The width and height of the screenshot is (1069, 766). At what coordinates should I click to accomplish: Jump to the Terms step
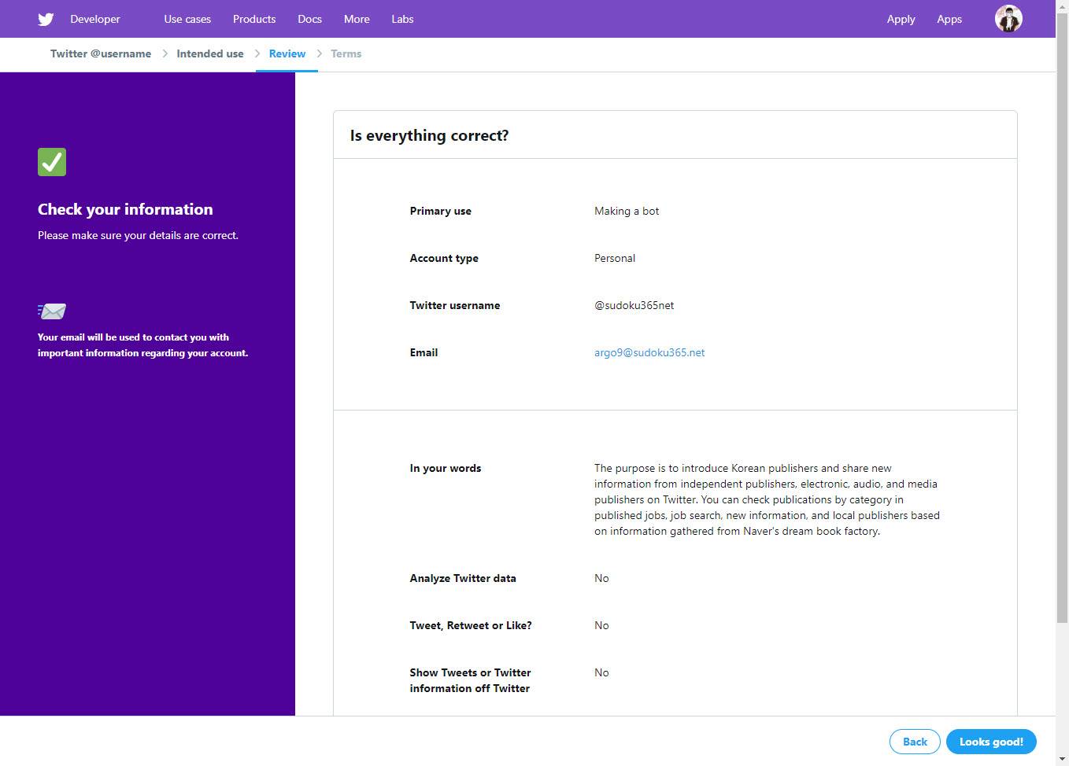pyautogui.click(x=346, y=53)
